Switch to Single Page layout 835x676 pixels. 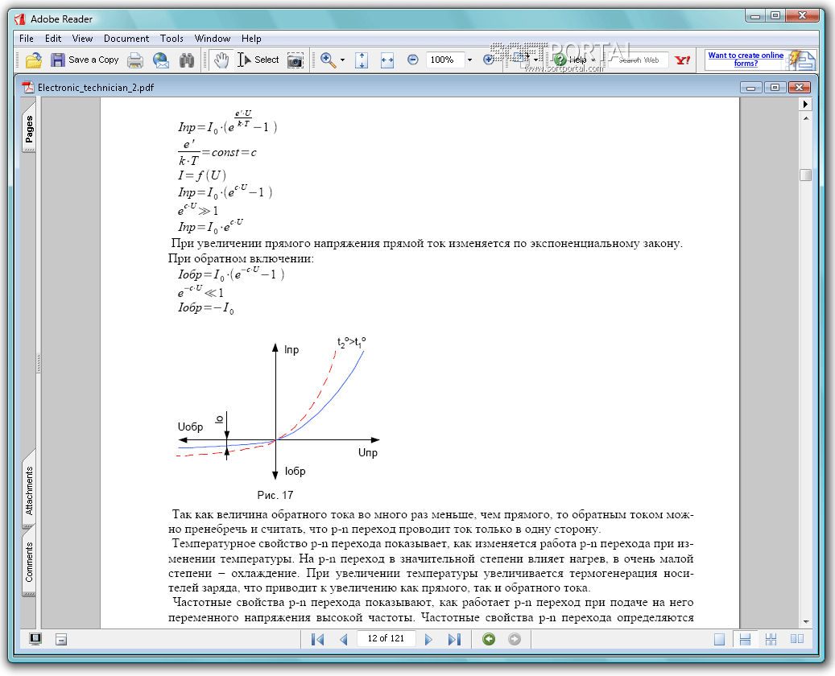click(x=719, y=639)
